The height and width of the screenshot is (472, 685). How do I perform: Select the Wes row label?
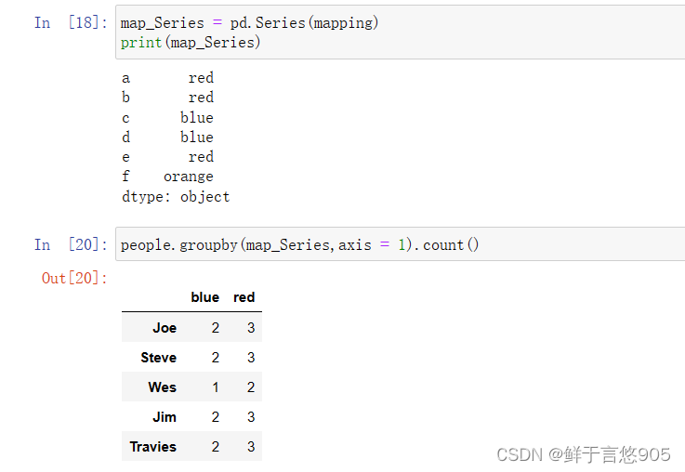[162, 387]
